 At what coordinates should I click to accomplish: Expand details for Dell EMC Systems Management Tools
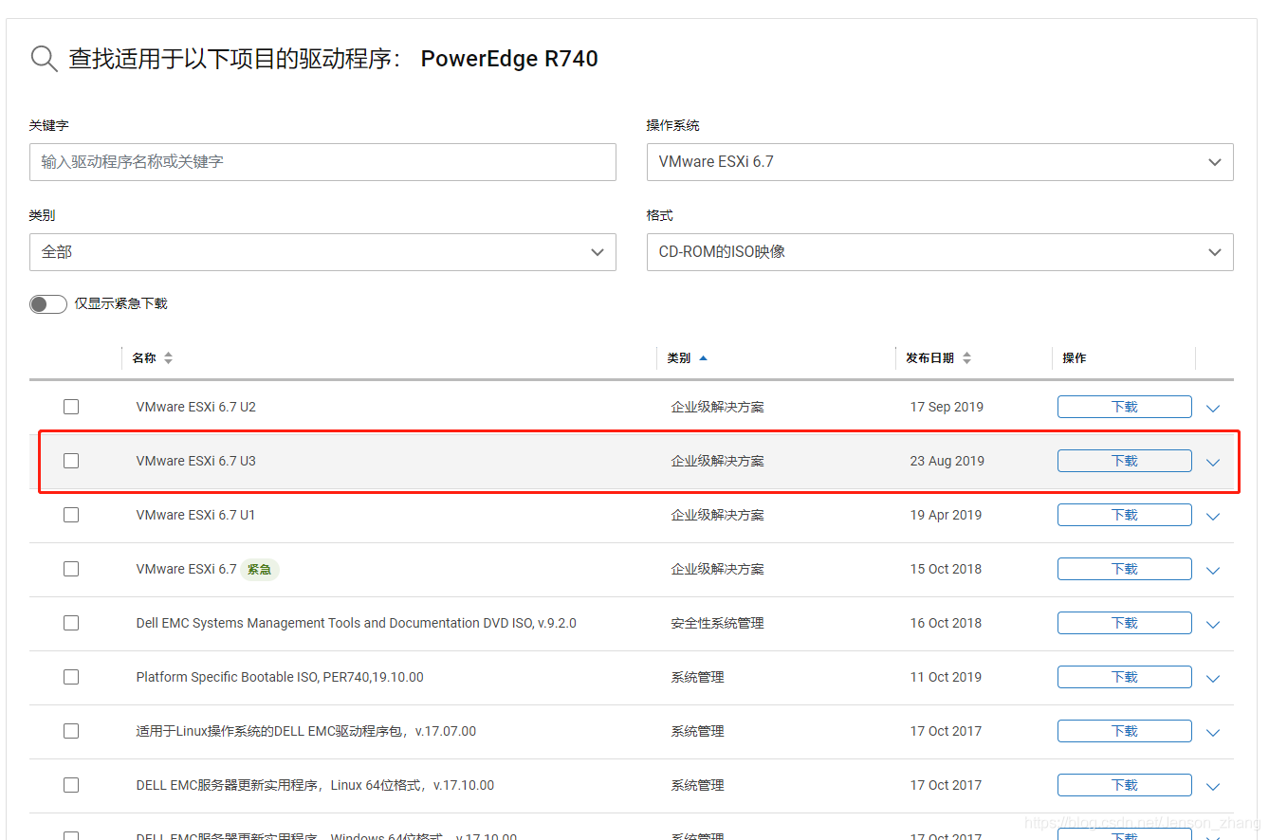coord(1213,625)
